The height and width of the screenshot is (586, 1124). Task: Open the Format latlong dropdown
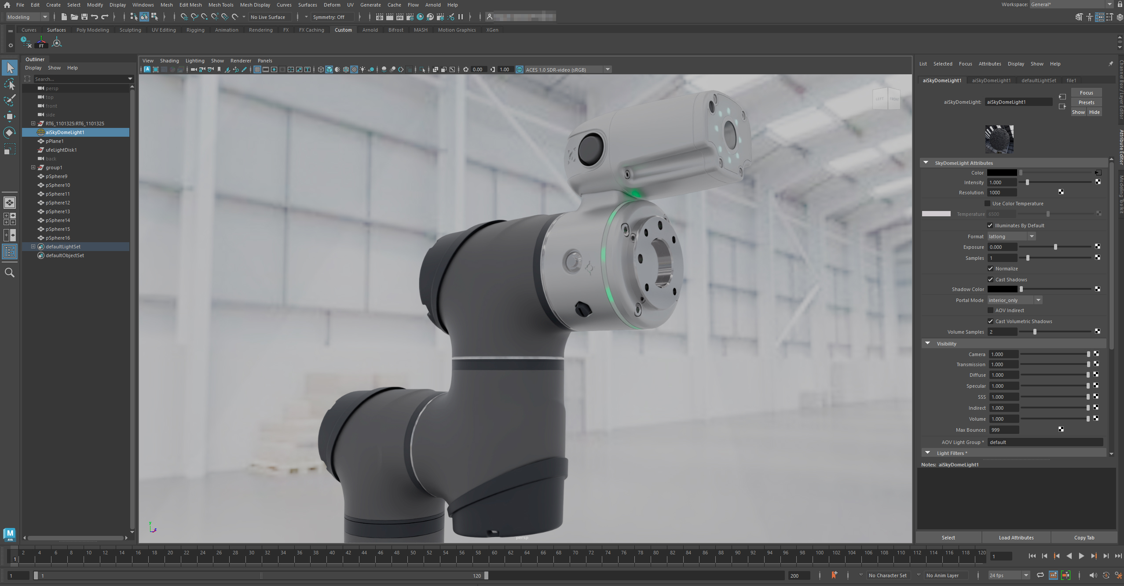click(x=1011, y=237)
